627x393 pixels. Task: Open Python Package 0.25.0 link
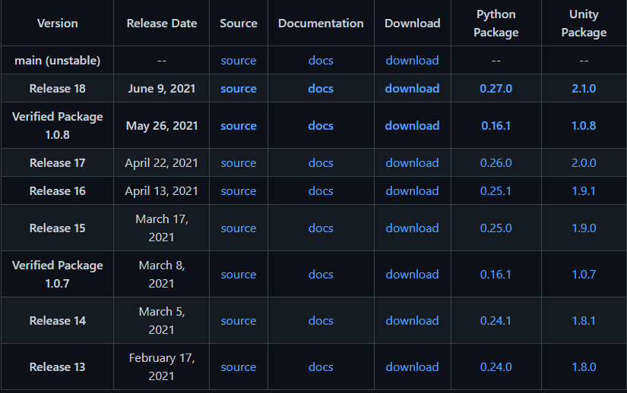[496, 228]
